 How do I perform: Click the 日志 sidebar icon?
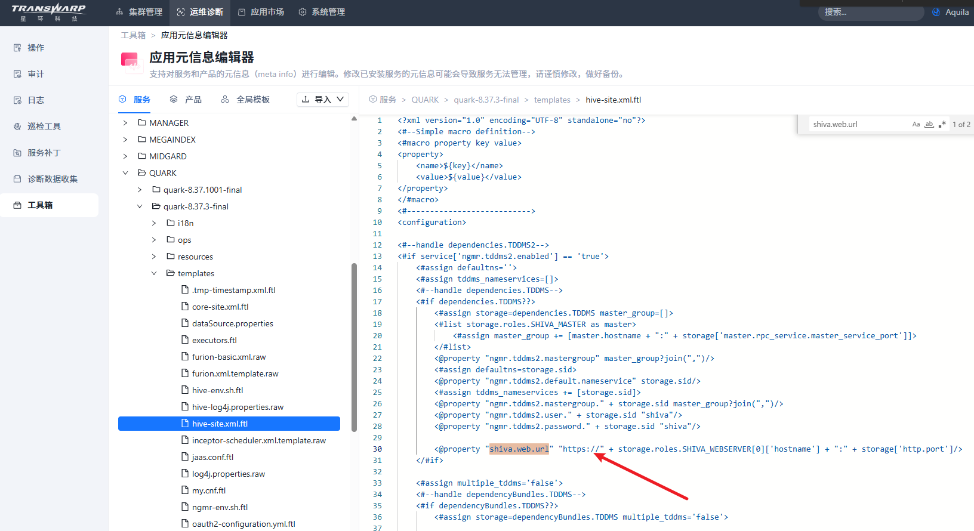click(17, 100)
